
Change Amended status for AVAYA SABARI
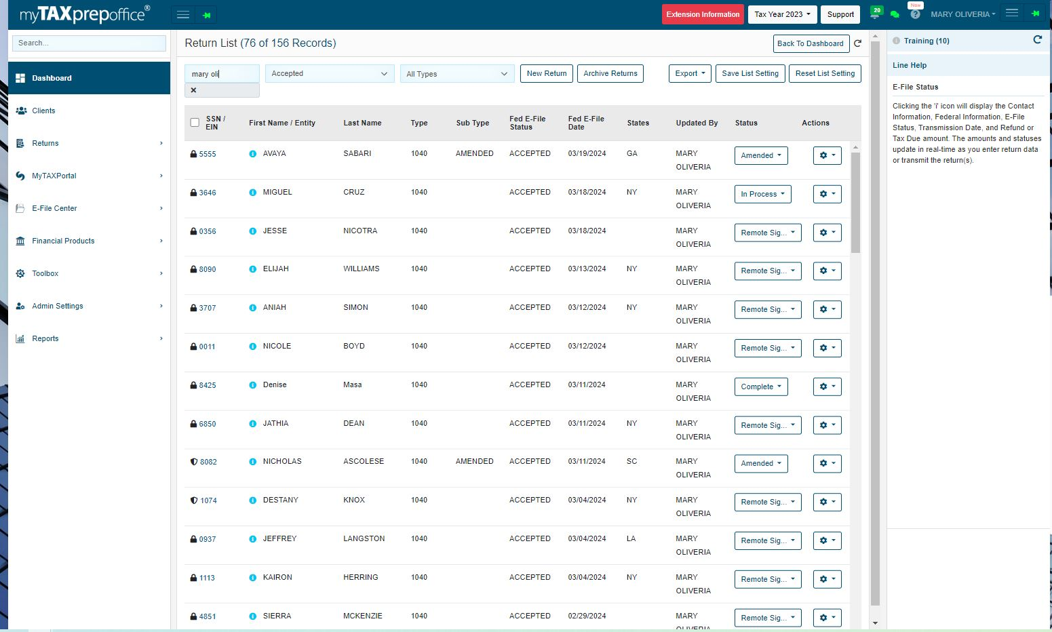click(761, 155)
